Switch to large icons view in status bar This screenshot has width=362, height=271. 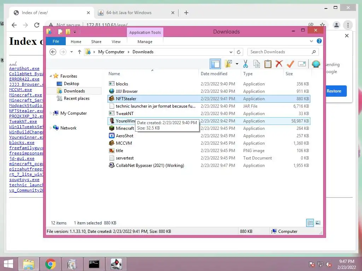(x=318, y=223)
